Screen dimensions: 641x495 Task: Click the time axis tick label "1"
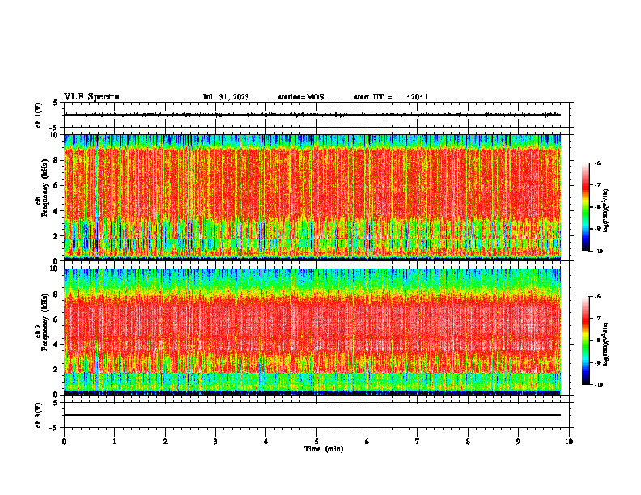tap(114, 442)
